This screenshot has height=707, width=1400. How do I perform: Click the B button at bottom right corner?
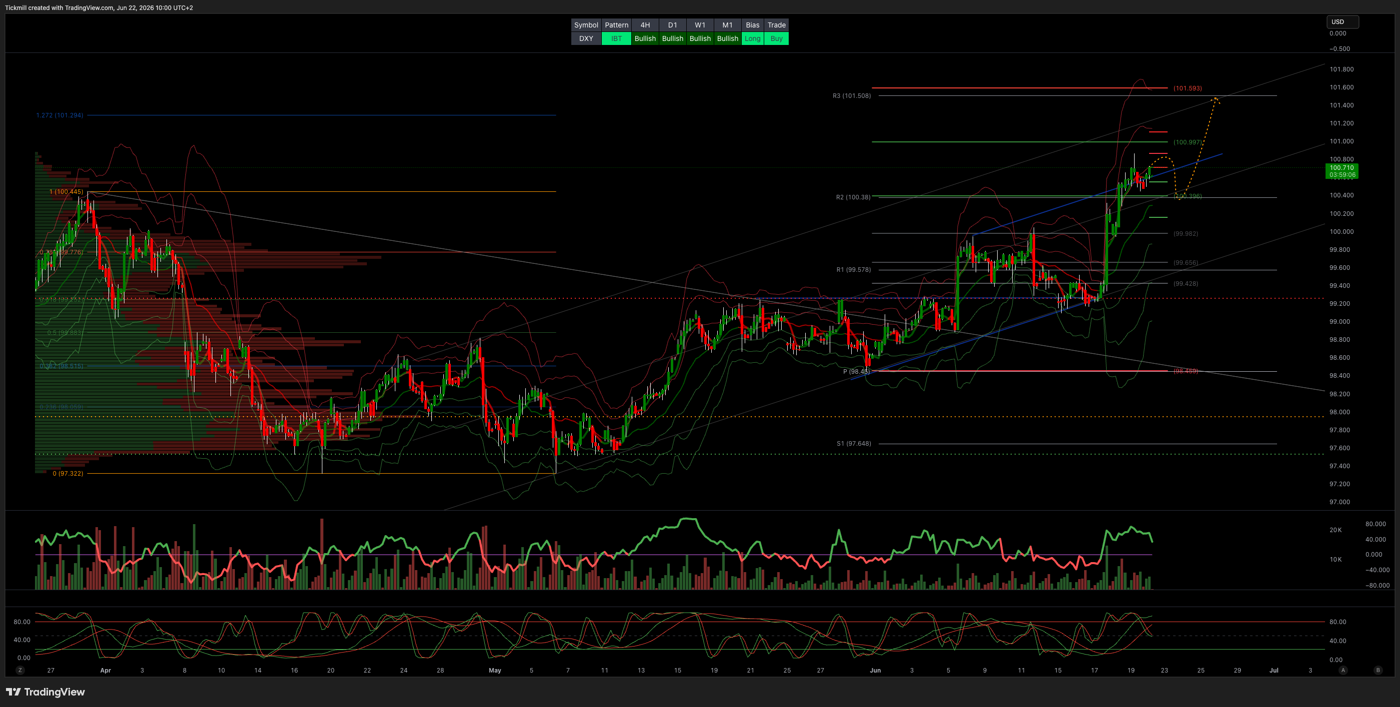point(1378,670)
